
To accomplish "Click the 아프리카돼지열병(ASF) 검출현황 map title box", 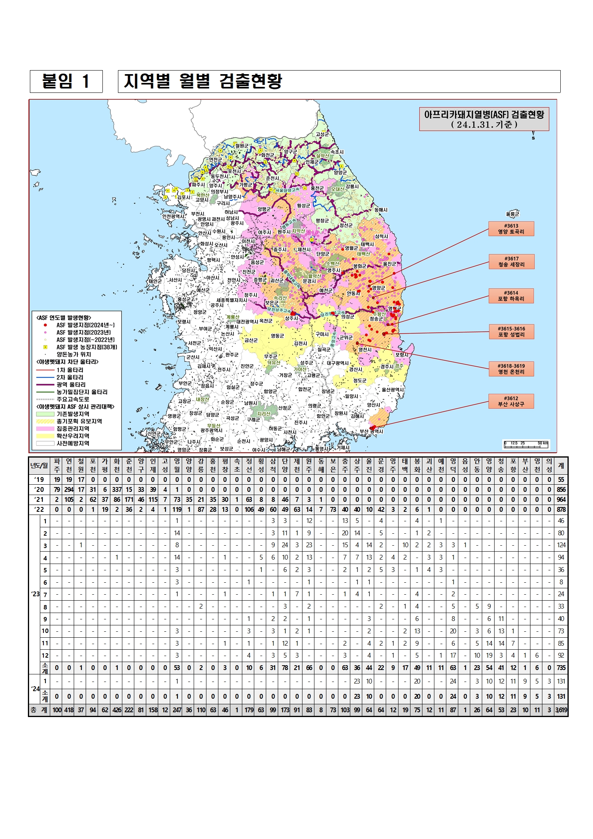I will point(484,119).
